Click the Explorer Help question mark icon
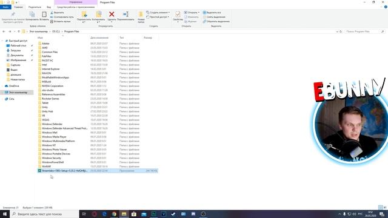This screenshot has height=218, width=388. pyautogui.click(x=386, y=7)
